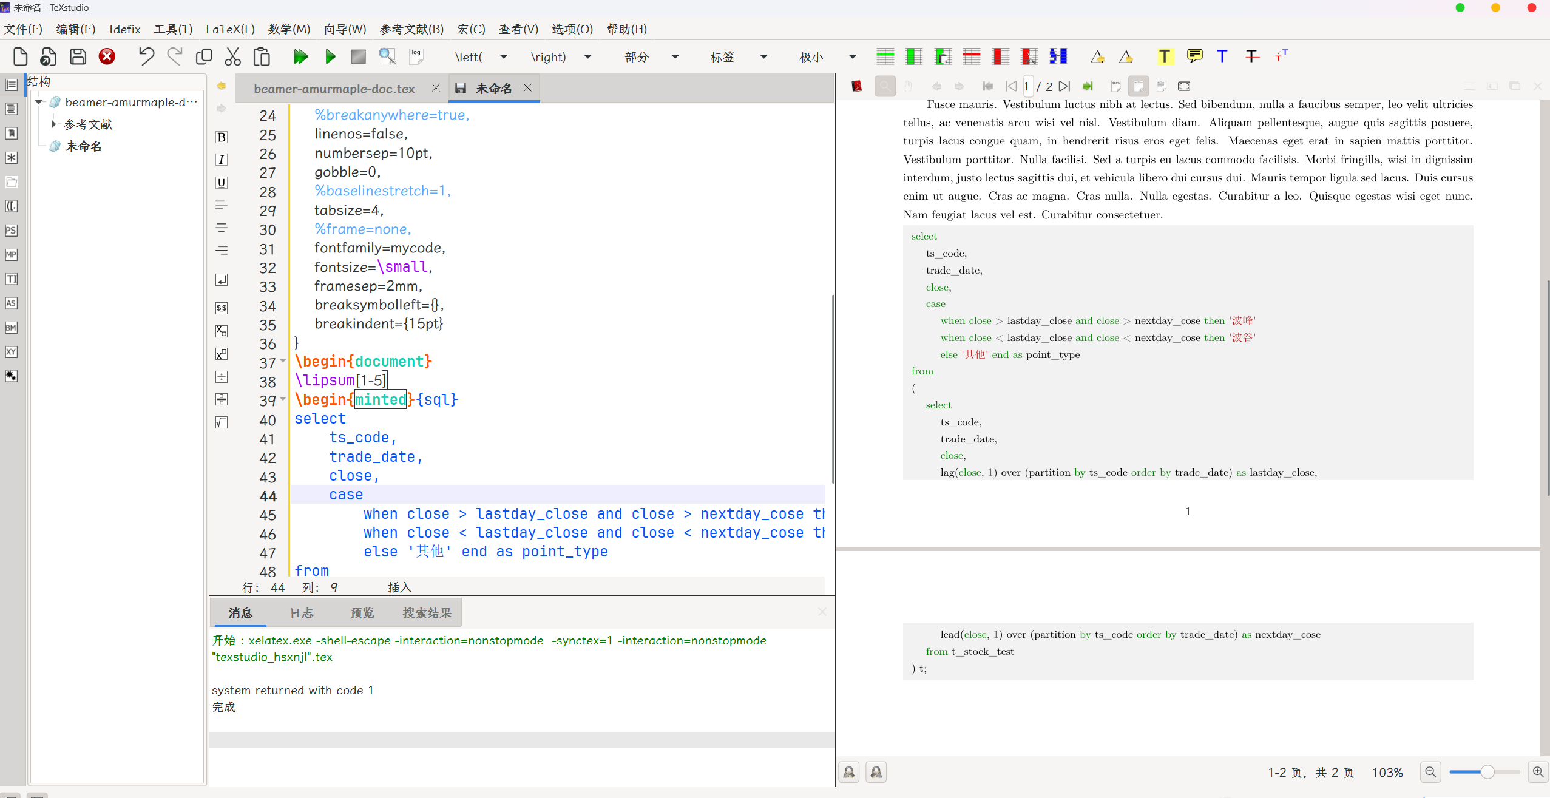Open the 参考文献(B) menu

411,29
